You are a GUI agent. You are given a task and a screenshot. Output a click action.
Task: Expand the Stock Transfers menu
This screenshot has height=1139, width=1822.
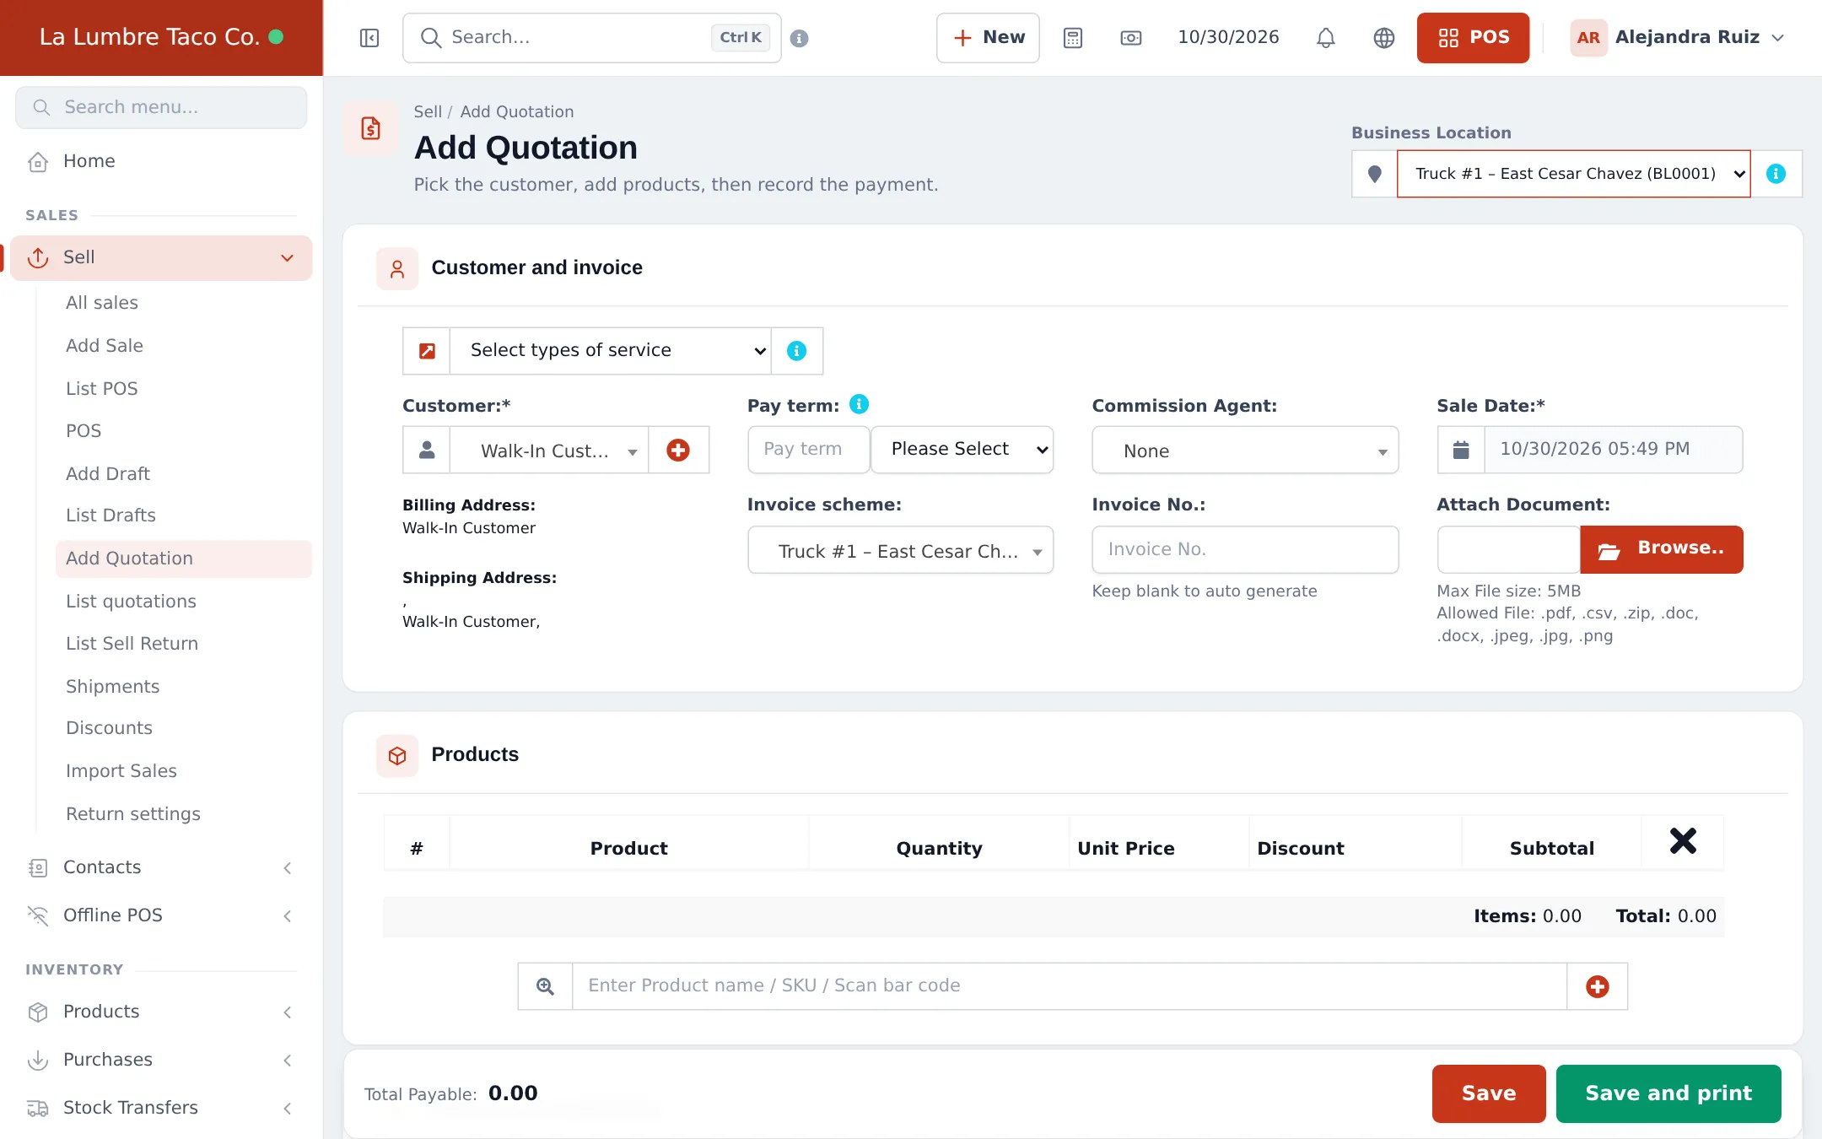tap(161, 1108)
